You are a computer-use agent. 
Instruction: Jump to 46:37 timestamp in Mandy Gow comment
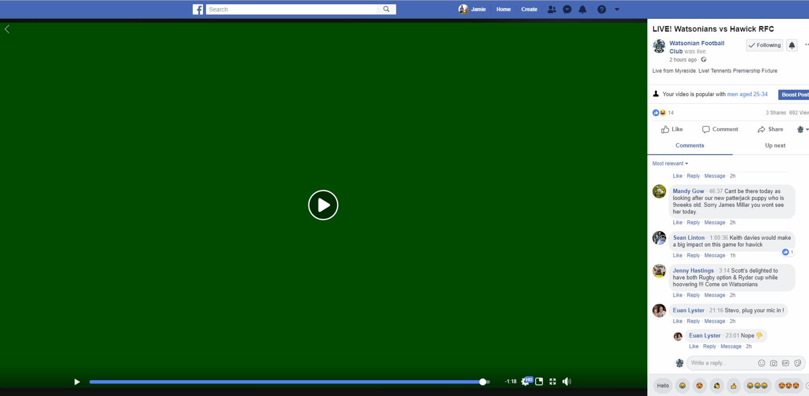(715, 191)
